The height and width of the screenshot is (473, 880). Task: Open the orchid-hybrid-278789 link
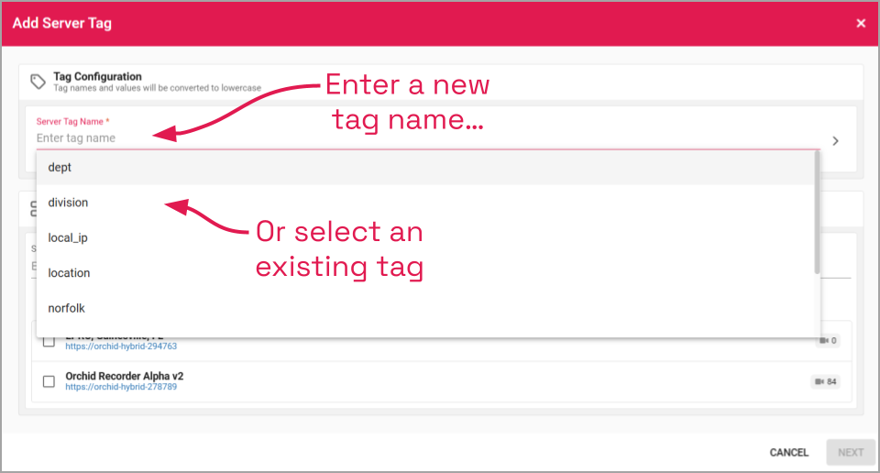[121, 387]
